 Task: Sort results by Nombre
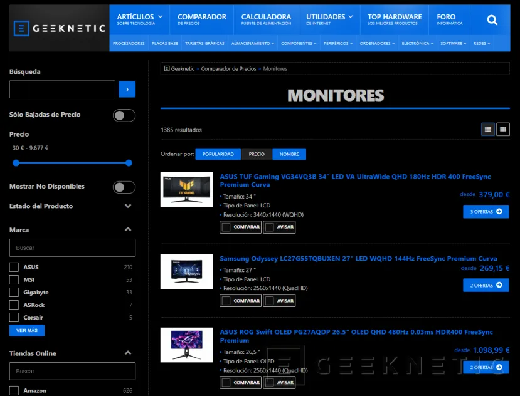click(x=289, y=154)
